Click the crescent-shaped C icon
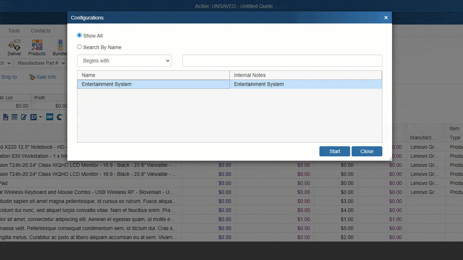The image size is (463, 260). pos(59,117)
